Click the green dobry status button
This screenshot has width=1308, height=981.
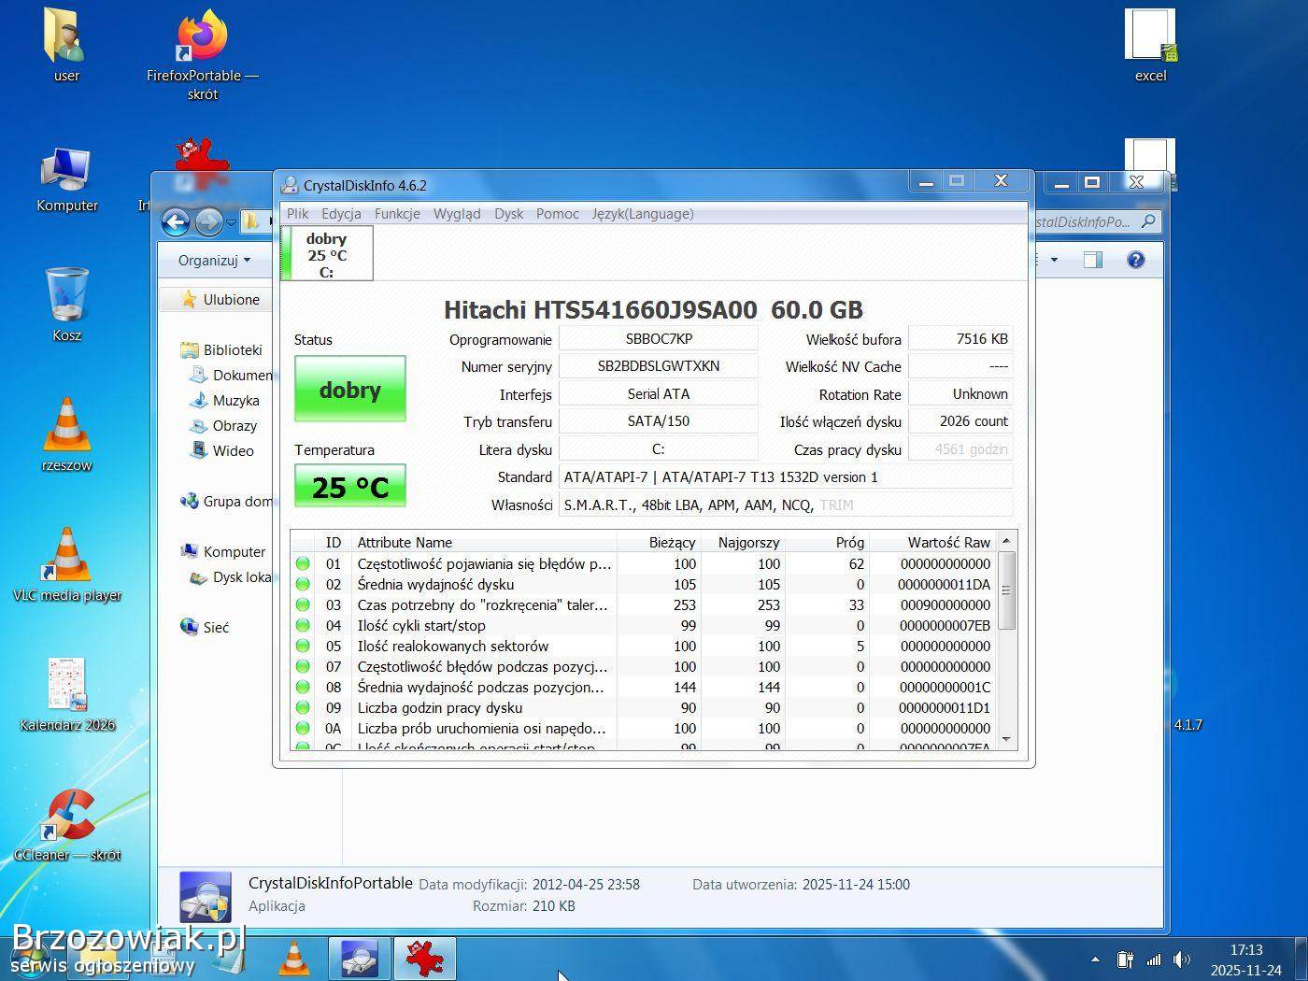click(349, 390)
